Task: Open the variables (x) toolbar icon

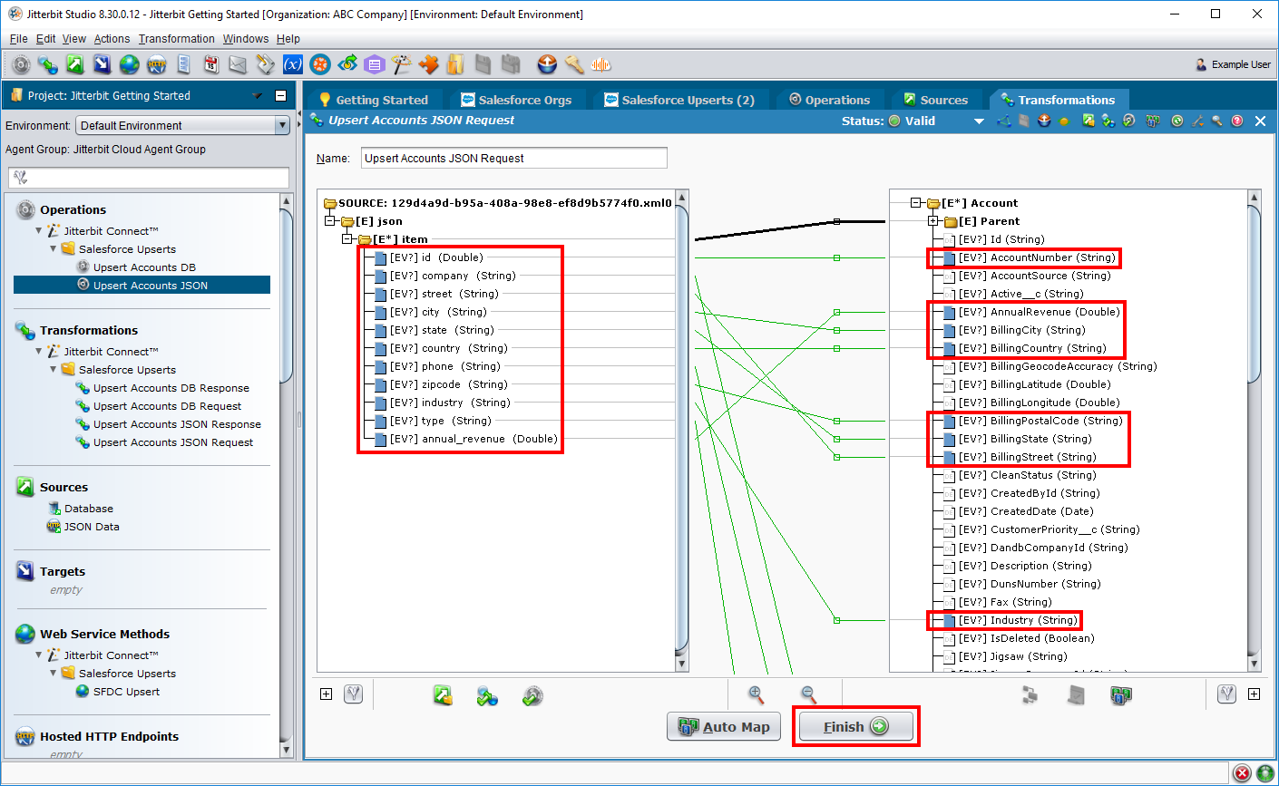Action: click(x=292, y=64)
